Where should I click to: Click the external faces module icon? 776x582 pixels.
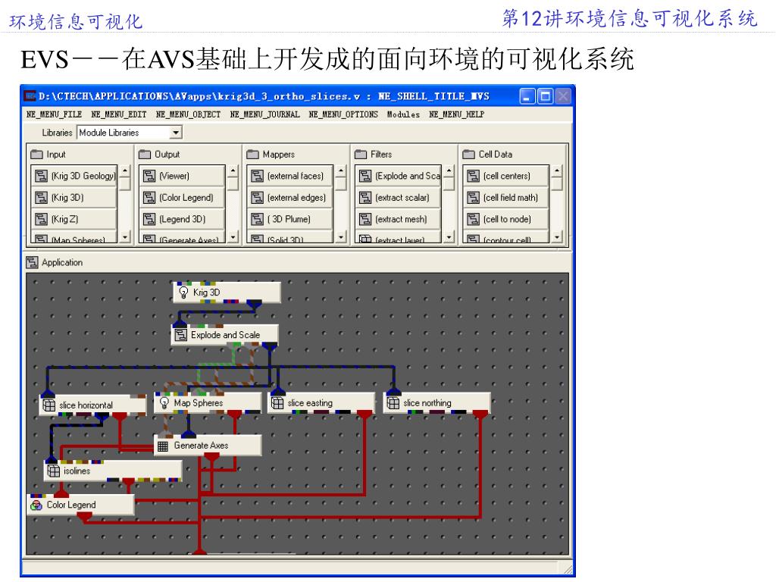(x=257, y=176)
